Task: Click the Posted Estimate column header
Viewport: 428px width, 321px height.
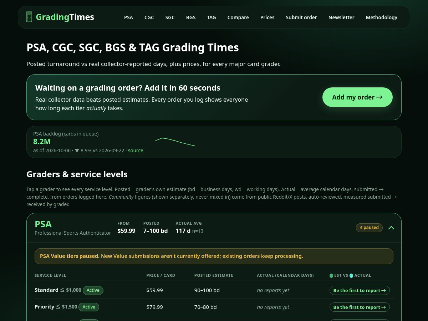Action: [x=214, y=275]
